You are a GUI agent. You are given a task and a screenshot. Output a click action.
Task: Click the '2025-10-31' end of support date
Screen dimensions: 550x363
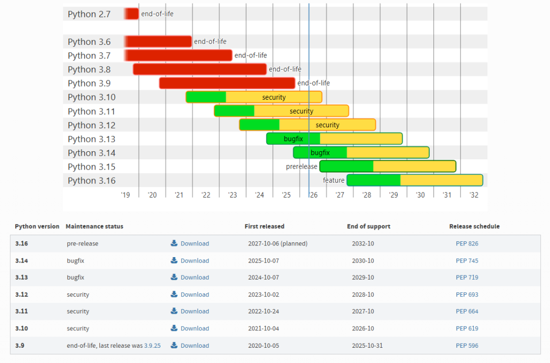(367, 346)
